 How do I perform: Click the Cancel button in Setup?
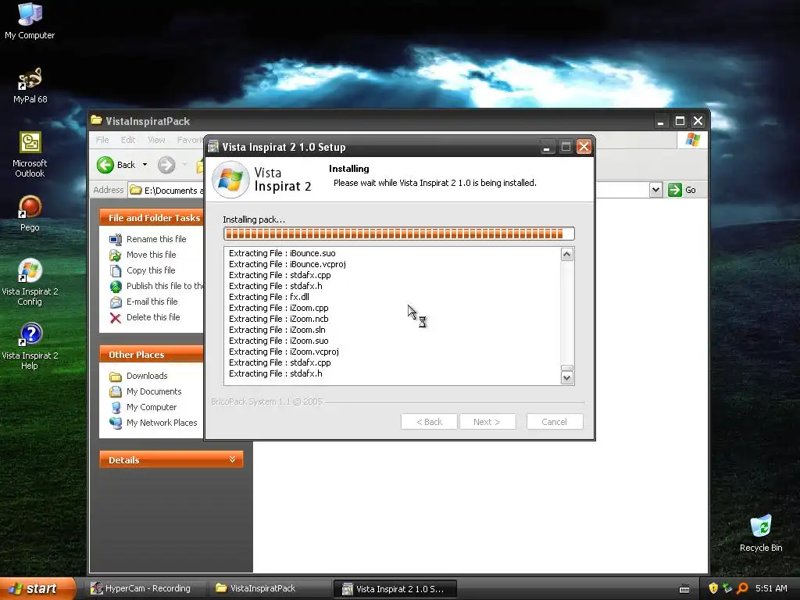pos(555,422)
